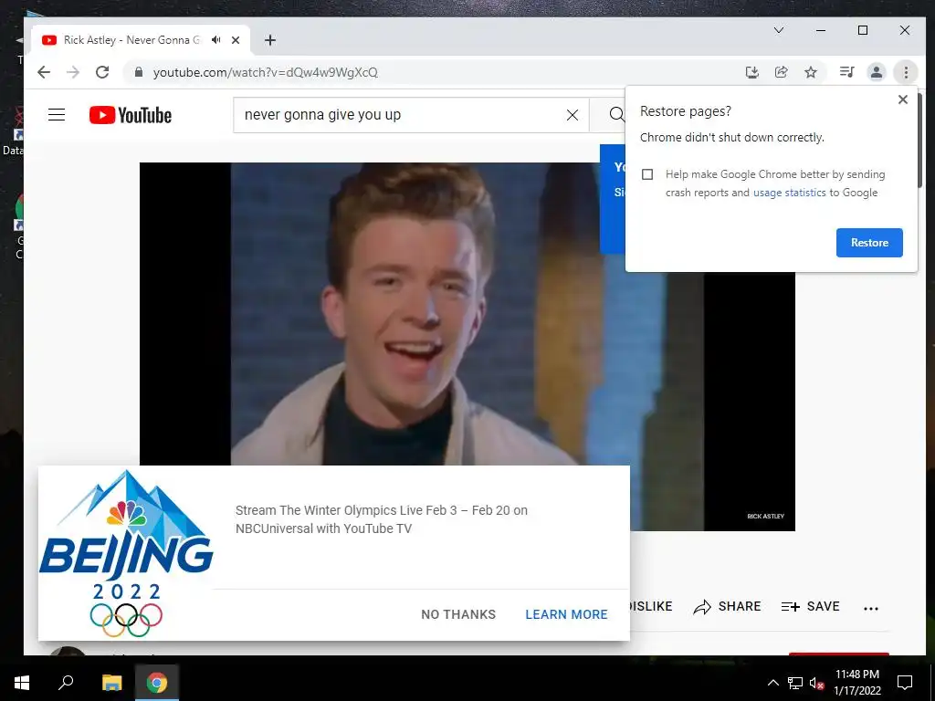Open the tab search dropdown arrow
The height and width of the screenshot is (701, 935).
click(x=779, y=30)
